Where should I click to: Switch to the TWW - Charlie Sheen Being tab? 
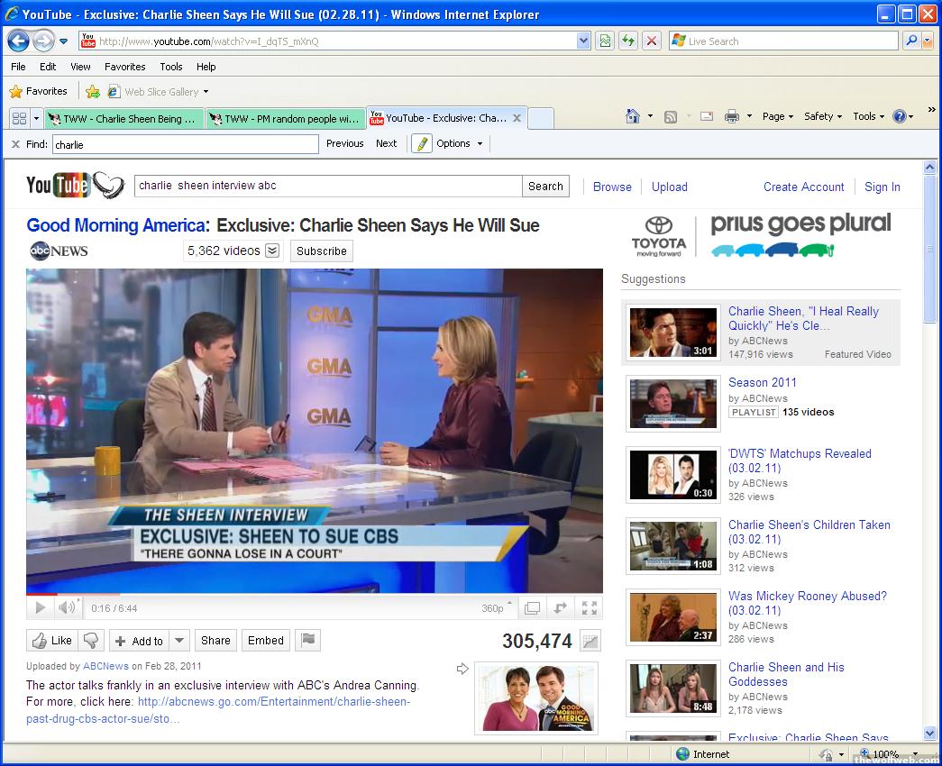point(123,119)
